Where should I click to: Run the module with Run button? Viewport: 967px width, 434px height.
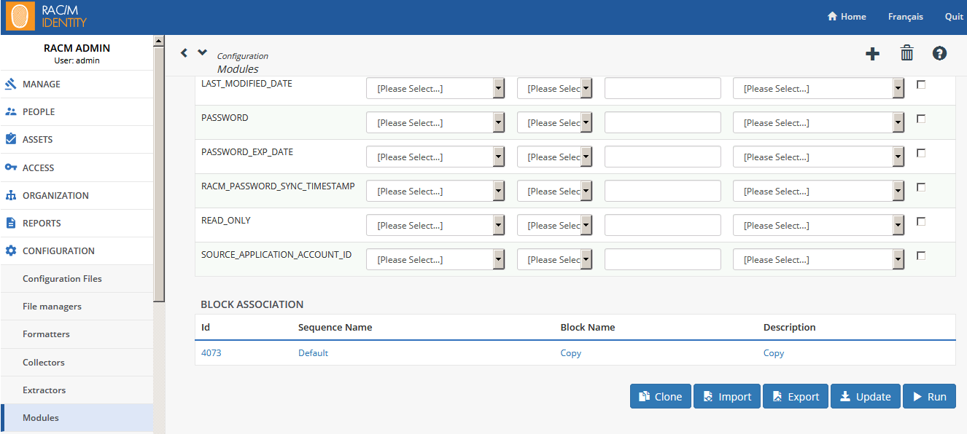click(929, 397)
